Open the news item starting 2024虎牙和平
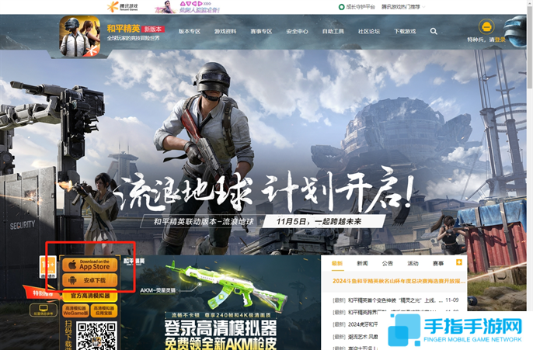533x350 pixels. 355,324
